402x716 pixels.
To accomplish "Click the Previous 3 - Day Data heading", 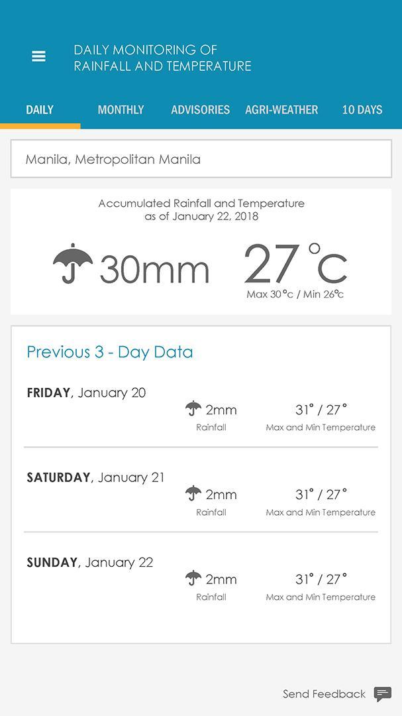I will tap(109, 352).
